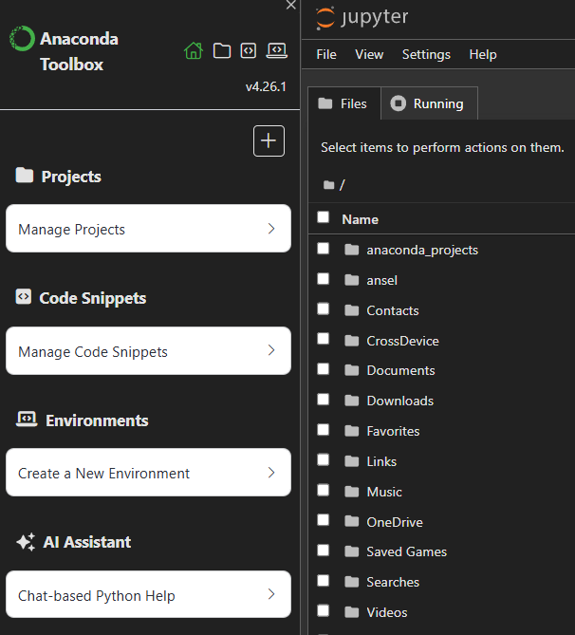575x635 pixels.
Task: Open the Anaconda Toolbox home icon
Action: 194,50
